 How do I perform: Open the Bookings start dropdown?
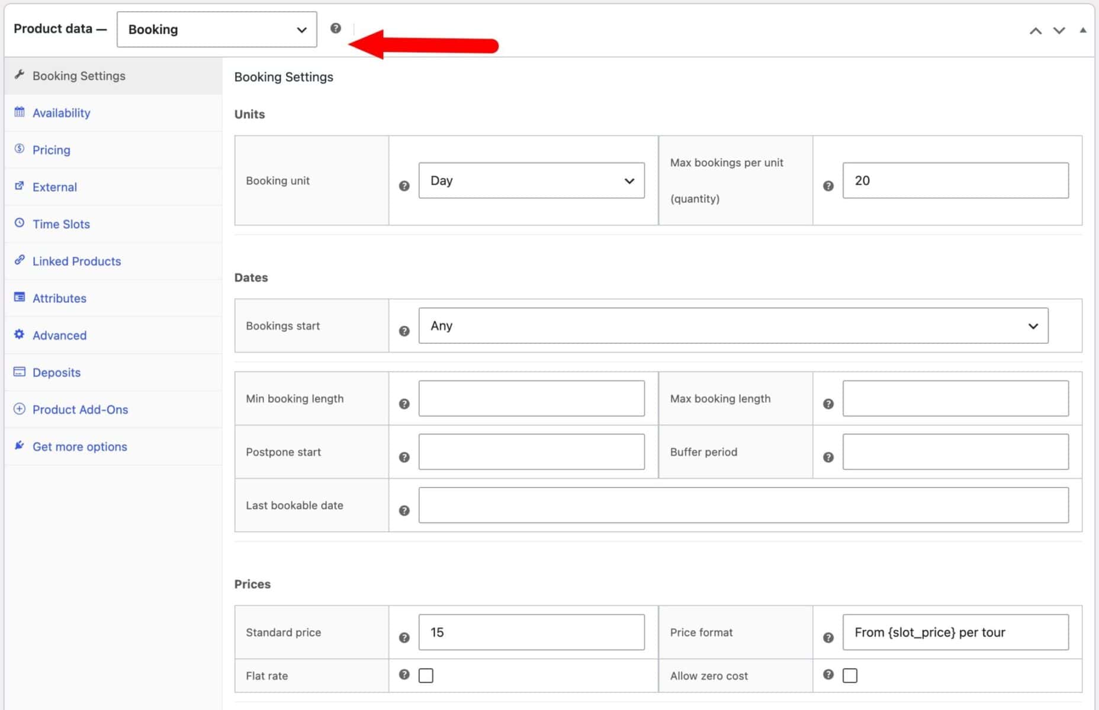733,325
